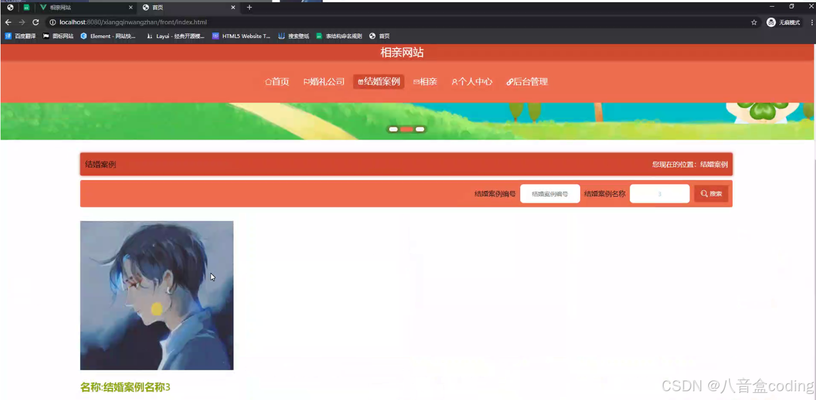This screenshot has width=816, height=400.
Task: Open 婚礼公司 in site navigation
Action: [324, 82]
